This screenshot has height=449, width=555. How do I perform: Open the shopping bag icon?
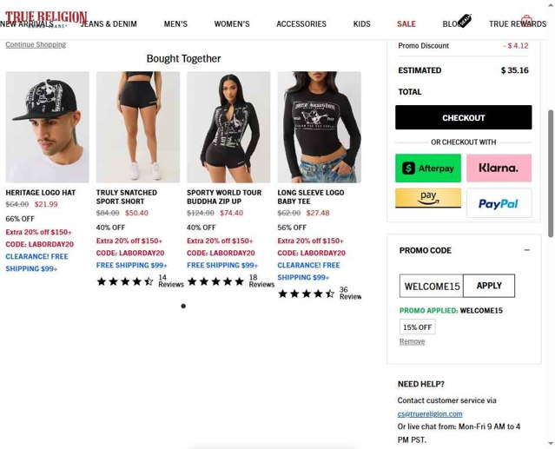coord(526,21)
